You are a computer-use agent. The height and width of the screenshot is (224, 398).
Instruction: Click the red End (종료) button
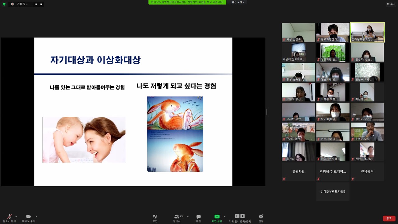[389, 218]
